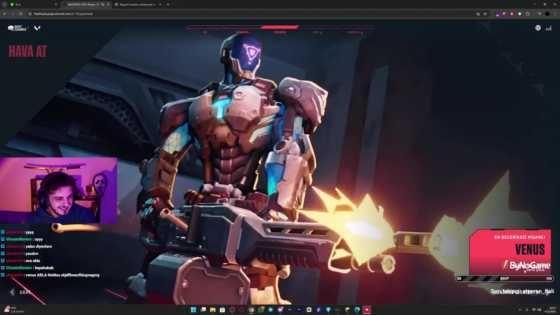The width and height of the screenshot is (560, 315).
Task: Click the HAVA AT heading
Action: (x=28, y=52)
